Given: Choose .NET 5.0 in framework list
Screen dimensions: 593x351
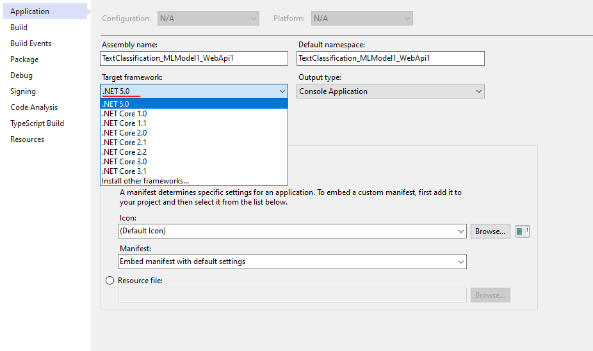Looking at the screenshot, I should [x=194, y=104].
